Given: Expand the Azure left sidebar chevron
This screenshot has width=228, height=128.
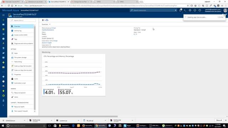Looking at the screenshot, I should pyautogui.click(x=3, y=105).
